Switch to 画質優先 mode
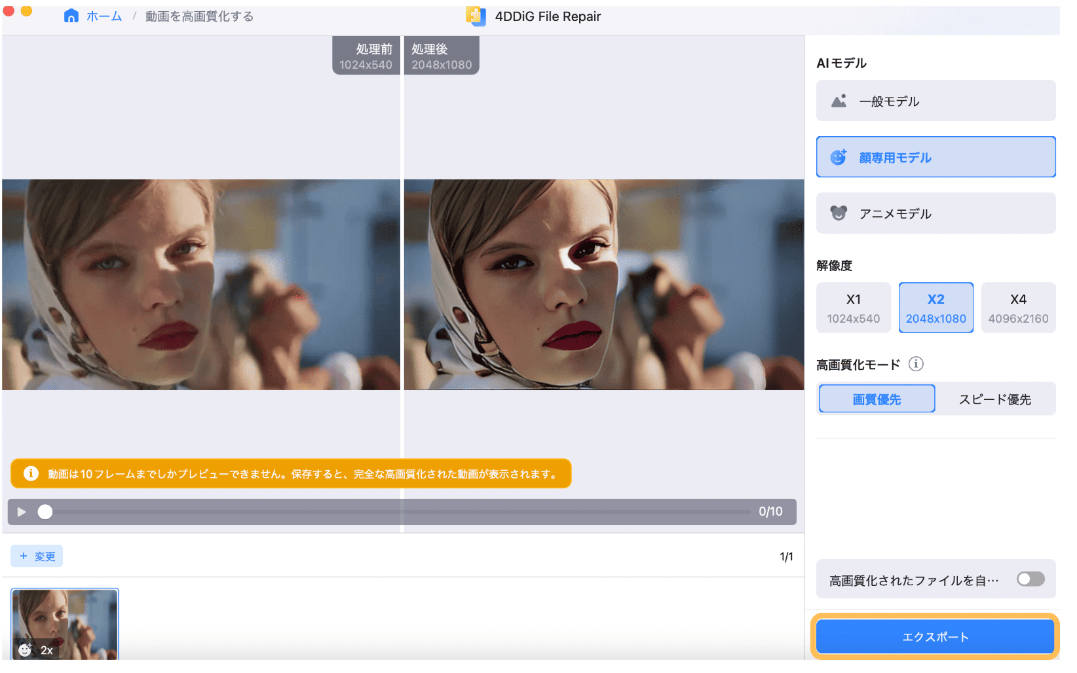Viewport: 1077px width, 673px height. point(877,399)
